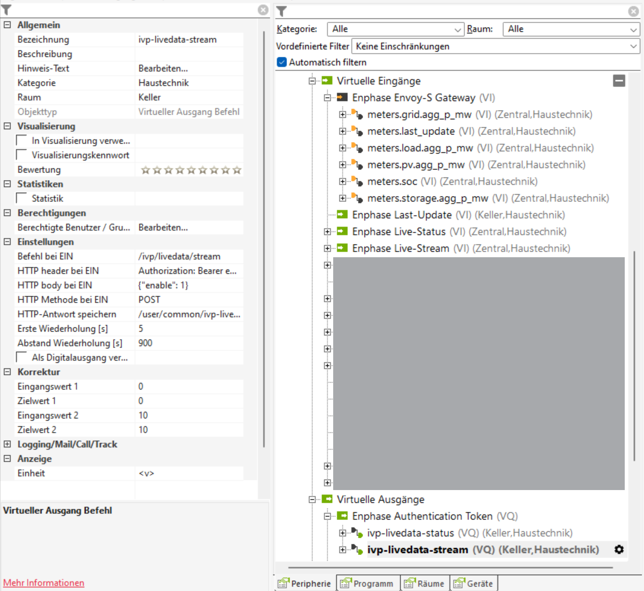The image size is (644, 591).
Task: Click the Enphase Last-Update input icon
Action: coord(342,215)
